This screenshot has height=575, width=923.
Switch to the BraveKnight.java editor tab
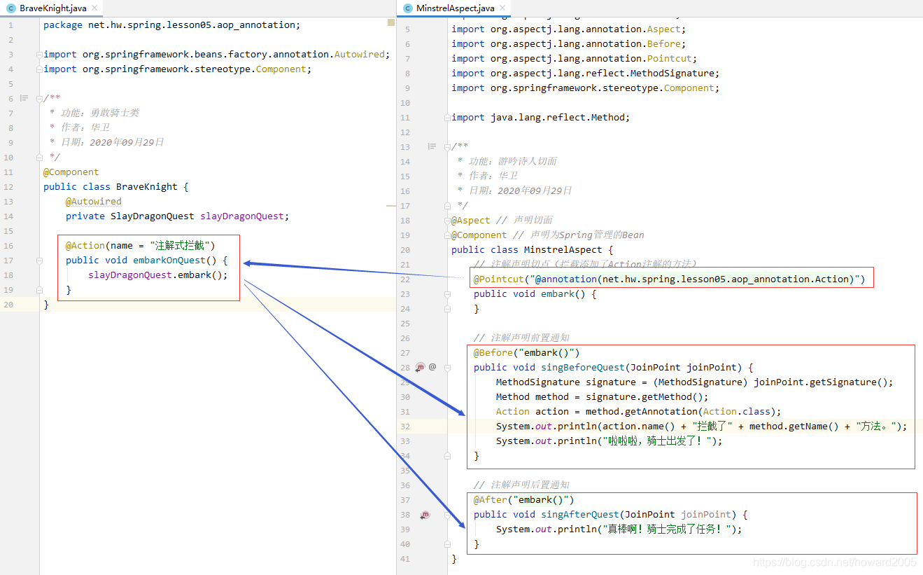[52, 8]
